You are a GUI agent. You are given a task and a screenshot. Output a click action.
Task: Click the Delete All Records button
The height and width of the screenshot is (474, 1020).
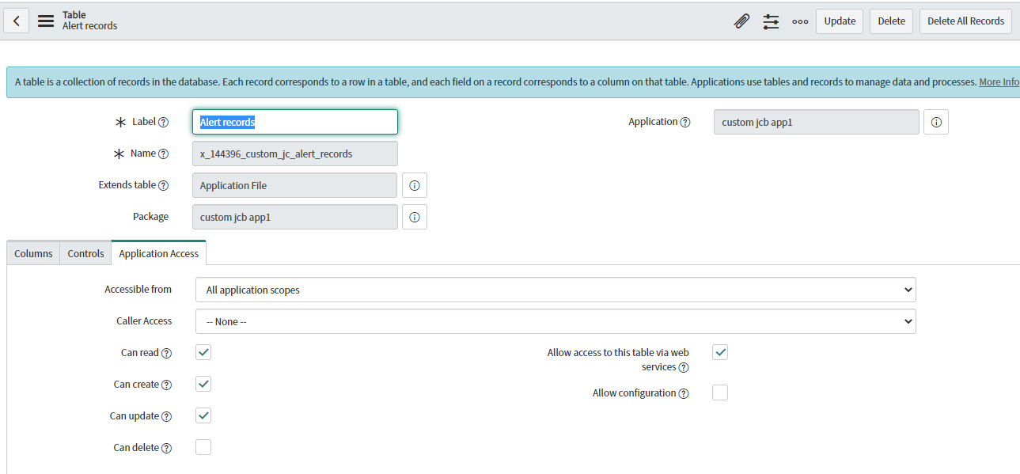coord(966,21)
